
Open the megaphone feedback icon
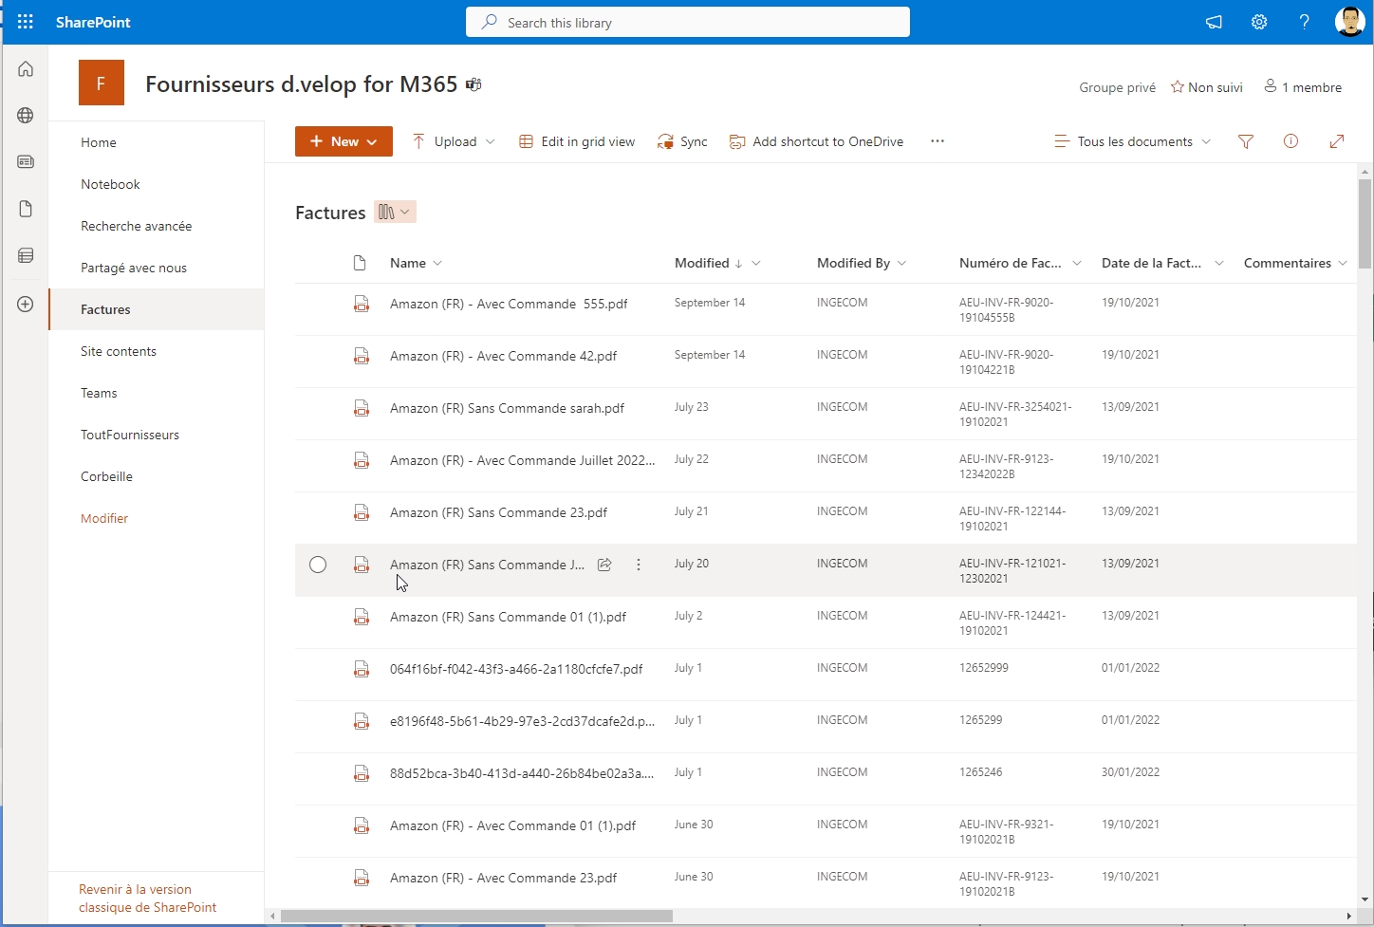[1214, 22]
